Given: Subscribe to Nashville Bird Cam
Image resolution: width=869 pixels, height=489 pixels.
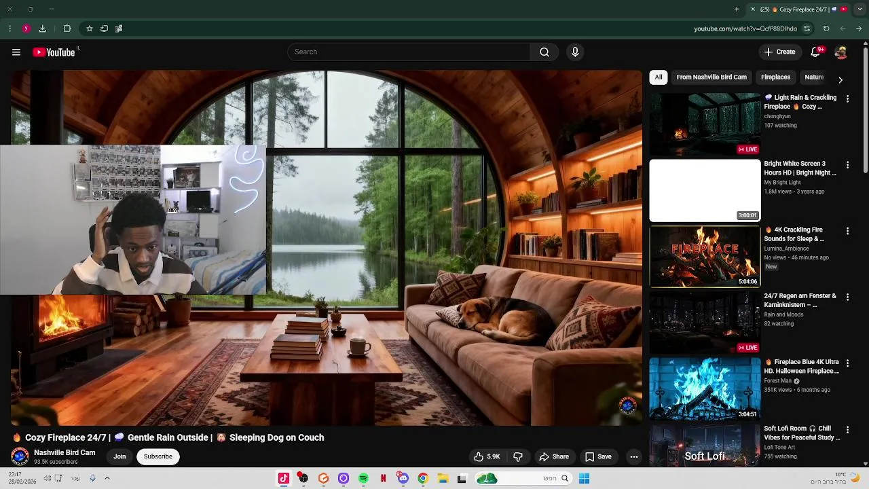Looking at the screenshot, I should coord(158,456).
